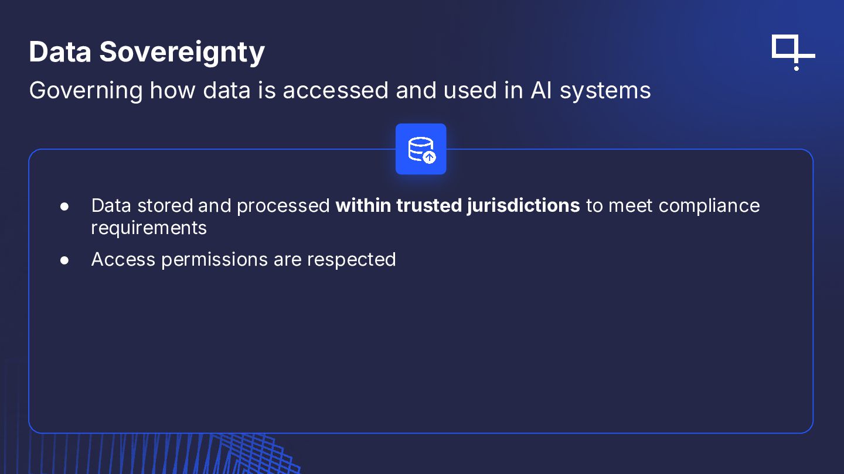Click the word 'Governing' in subtitle
This screenshot has height=474, width=844.
point(86,91)
